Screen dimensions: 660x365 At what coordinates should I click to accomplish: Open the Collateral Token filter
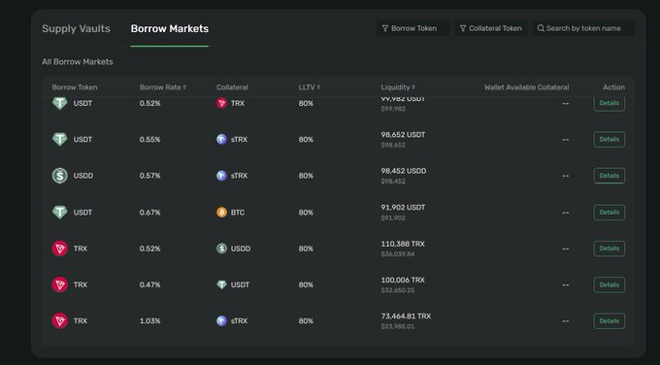click(491, 28)
